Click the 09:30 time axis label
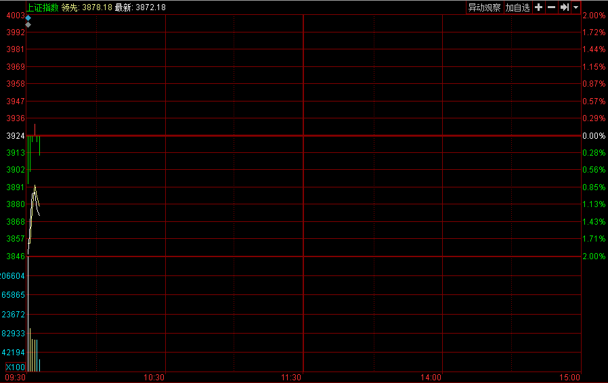This screenshot has height=383, width=608. tap(16, 377)
